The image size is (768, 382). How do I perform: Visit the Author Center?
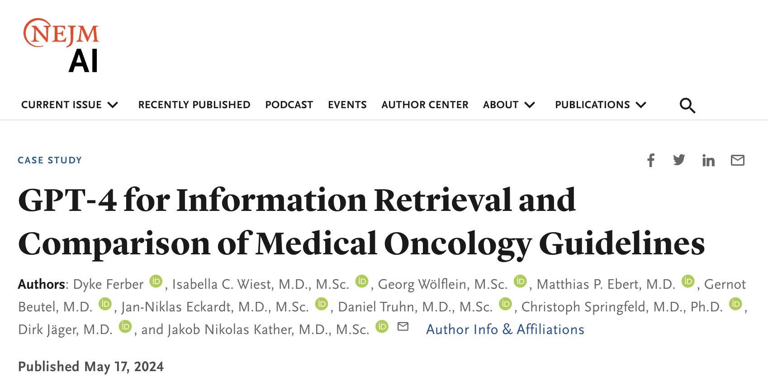[425, 105]
